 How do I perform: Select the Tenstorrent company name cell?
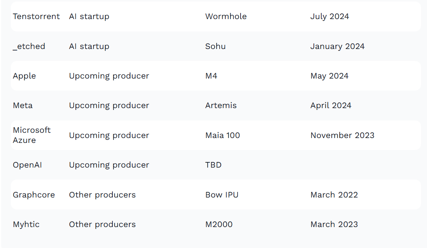click(x=36, y=16)
